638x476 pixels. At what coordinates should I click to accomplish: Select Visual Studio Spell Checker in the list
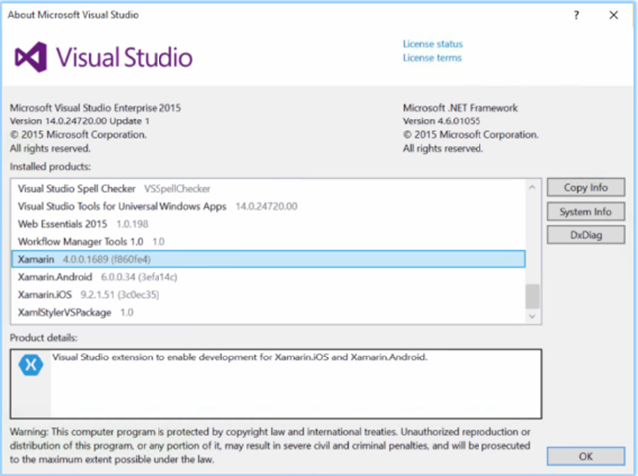(x=268, y=188)
